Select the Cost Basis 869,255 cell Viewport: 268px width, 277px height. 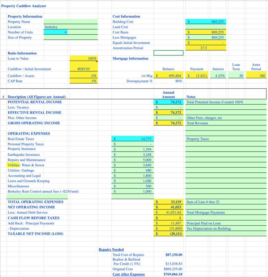point(206,32)
